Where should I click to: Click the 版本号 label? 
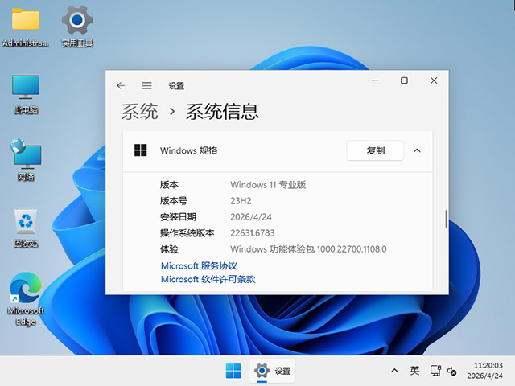tap(174, 201)
